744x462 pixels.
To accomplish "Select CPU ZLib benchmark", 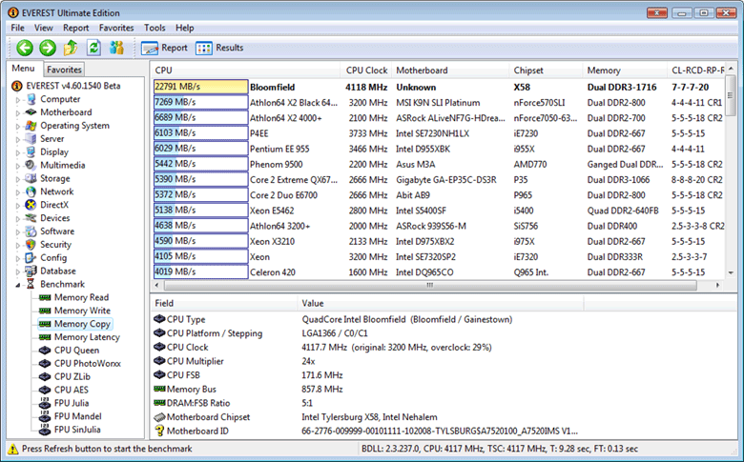I will point(72,376).
